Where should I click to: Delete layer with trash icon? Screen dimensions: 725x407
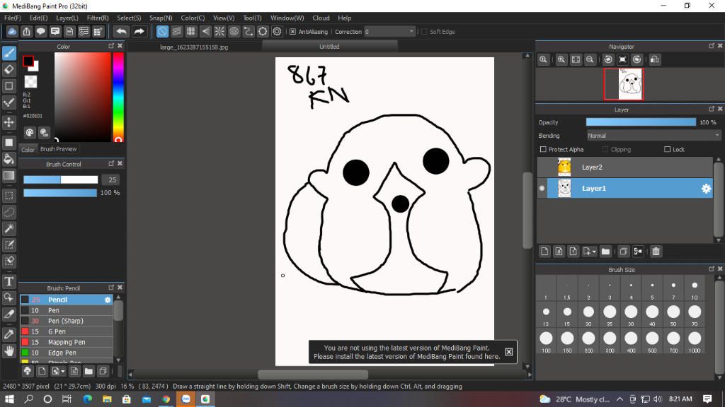pyautogui.click(x=656, y=252)
